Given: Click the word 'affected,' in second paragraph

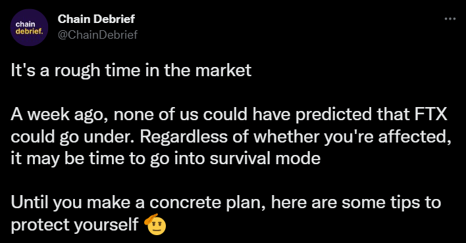Looking at the screenshot, I should 415,137.
